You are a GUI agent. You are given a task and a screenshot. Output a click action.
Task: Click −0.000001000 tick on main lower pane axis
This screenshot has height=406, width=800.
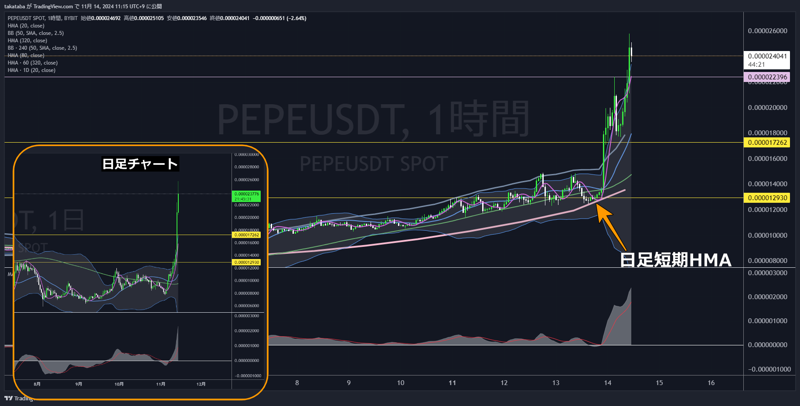[x=769, y=369]
